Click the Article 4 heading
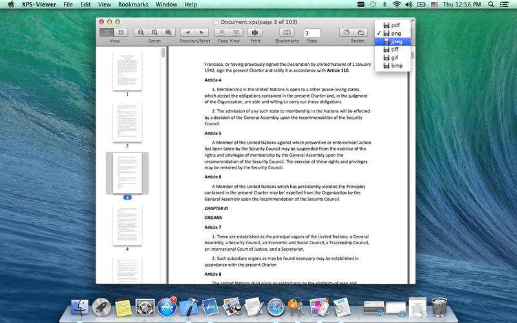Image resolution: width=517 pixels, height=323 pixels. point(213,80)
